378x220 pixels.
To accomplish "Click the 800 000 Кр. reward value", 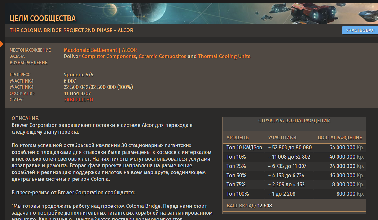I will 350,194.
